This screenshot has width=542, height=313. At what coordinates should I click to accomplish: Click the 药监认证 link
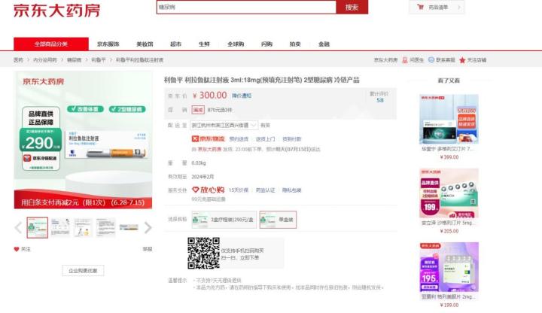[x=265, y=190]
